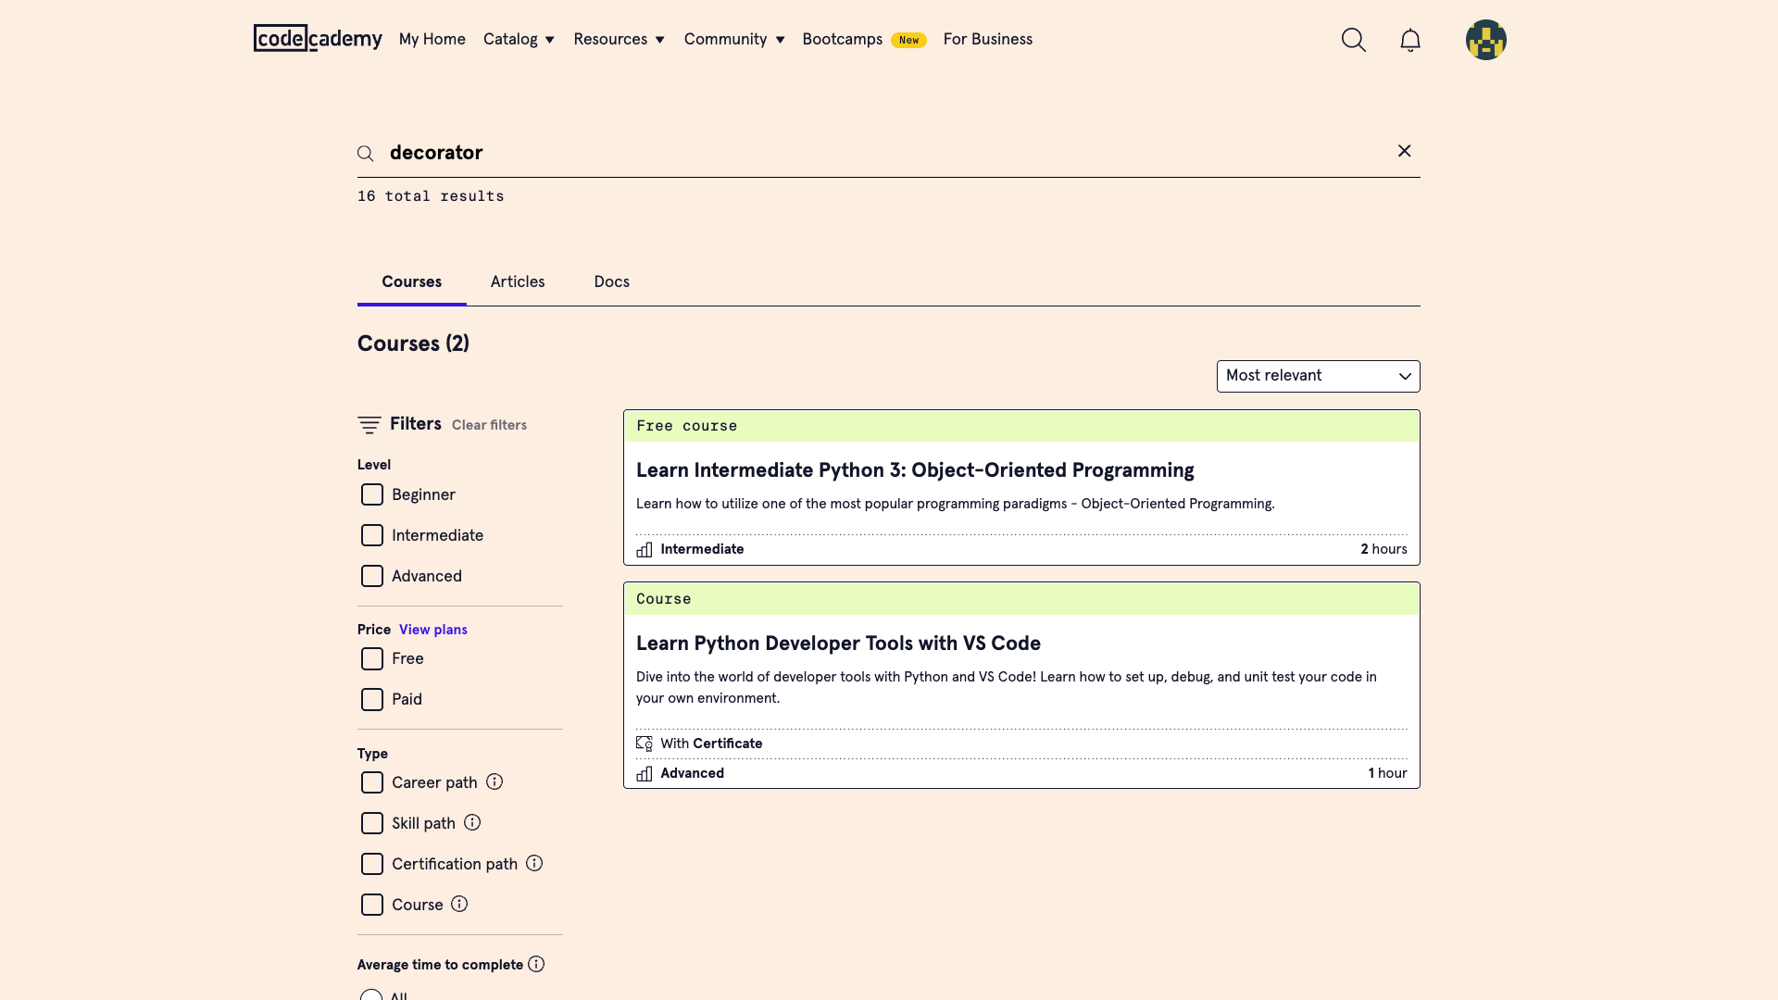
Task: Switch to the Articles tab
Action: click(517, 281)
